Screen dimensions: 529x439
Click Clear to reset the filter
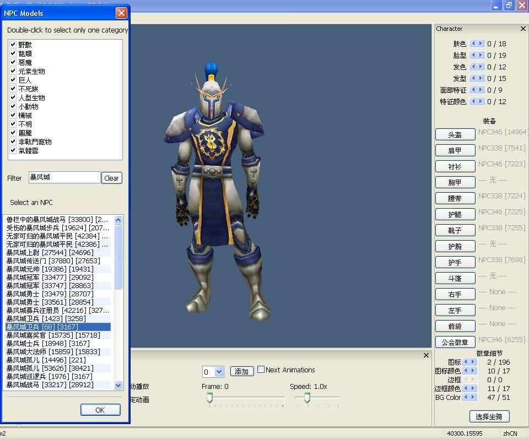click(111, 178)
